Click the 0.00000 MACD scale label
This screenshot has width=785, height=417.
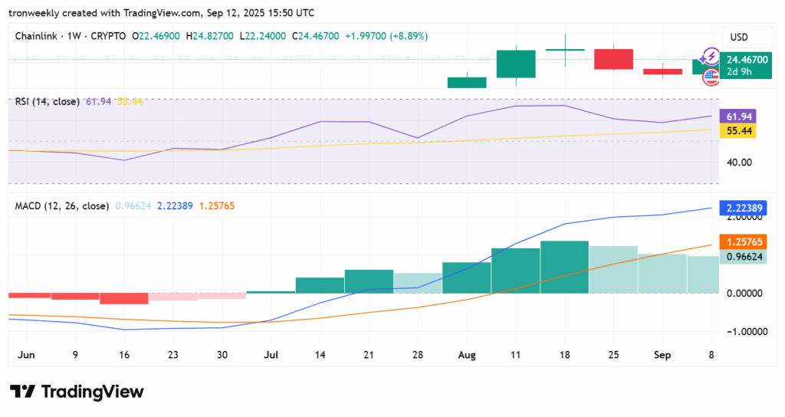pyautogui.click(x=744, y=294)
